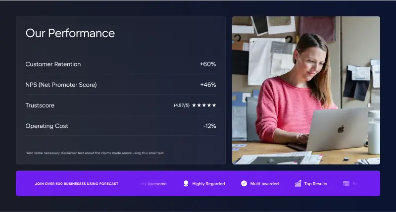Click the photo of woman using laptop

tap(306, 90)
